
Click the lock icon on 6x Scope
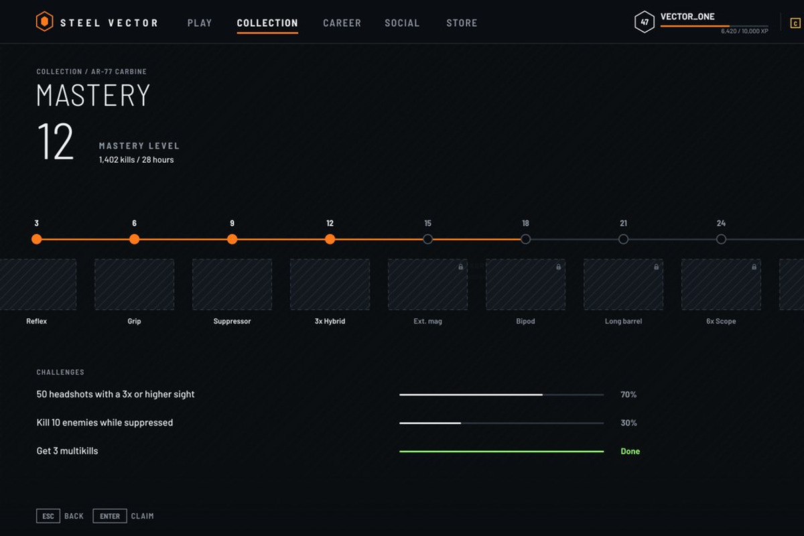[x=754, y=267]
